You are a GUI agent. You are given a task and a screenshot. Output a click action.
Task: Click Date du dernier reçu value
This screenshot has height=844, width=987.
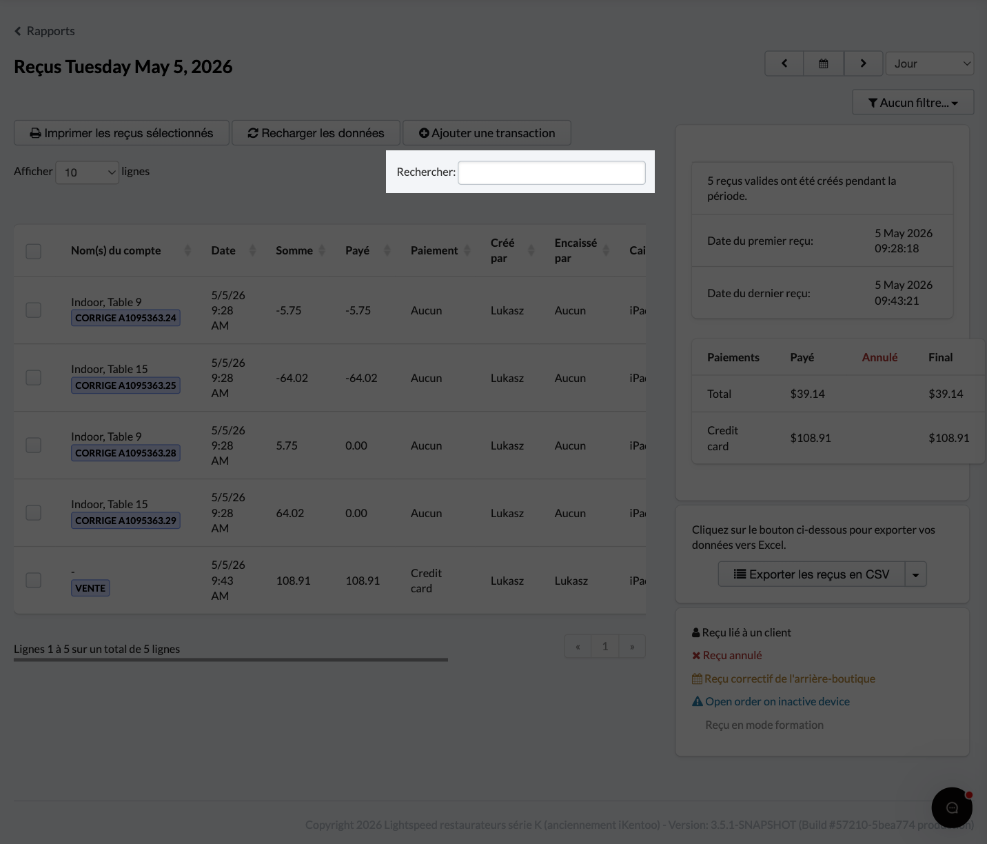[904, 293]
